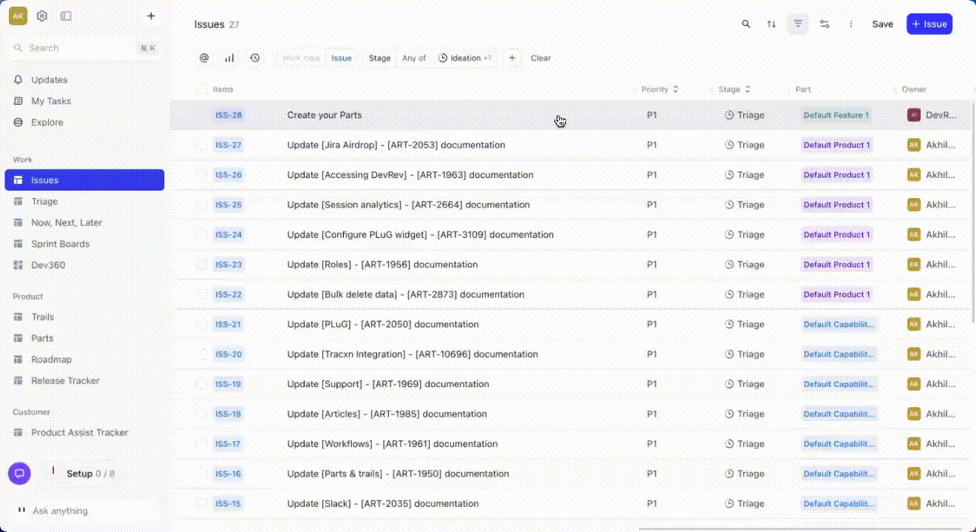
Task: Toggle the sidebar panel layout icon
Action: click(66, 16)
